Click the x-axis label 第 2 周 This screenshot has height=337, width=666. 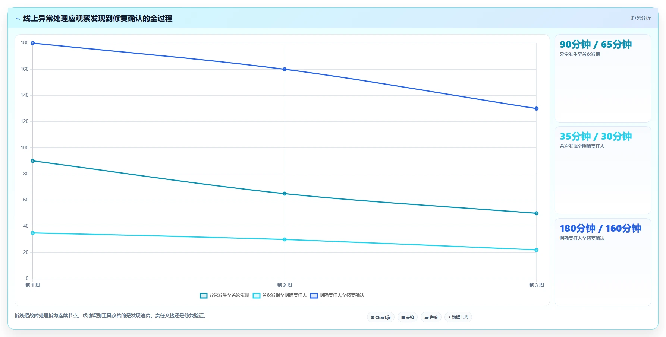pos(285,286)
